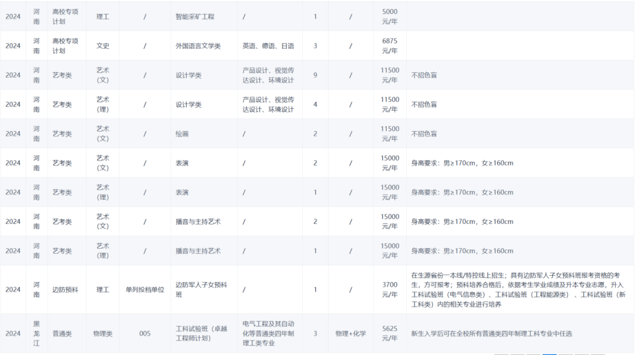635x355 pixels.
Task: Select 理工 in the 智能采矿工程 row
Action: click(102, 16)
